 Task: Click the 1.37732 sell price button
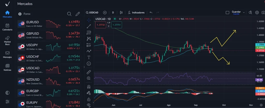point(100,25)
